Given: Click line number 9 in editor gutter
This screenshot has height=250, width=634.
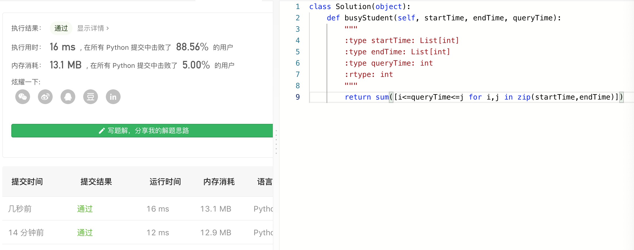Looking at the screenshot, I should point(298,97).
